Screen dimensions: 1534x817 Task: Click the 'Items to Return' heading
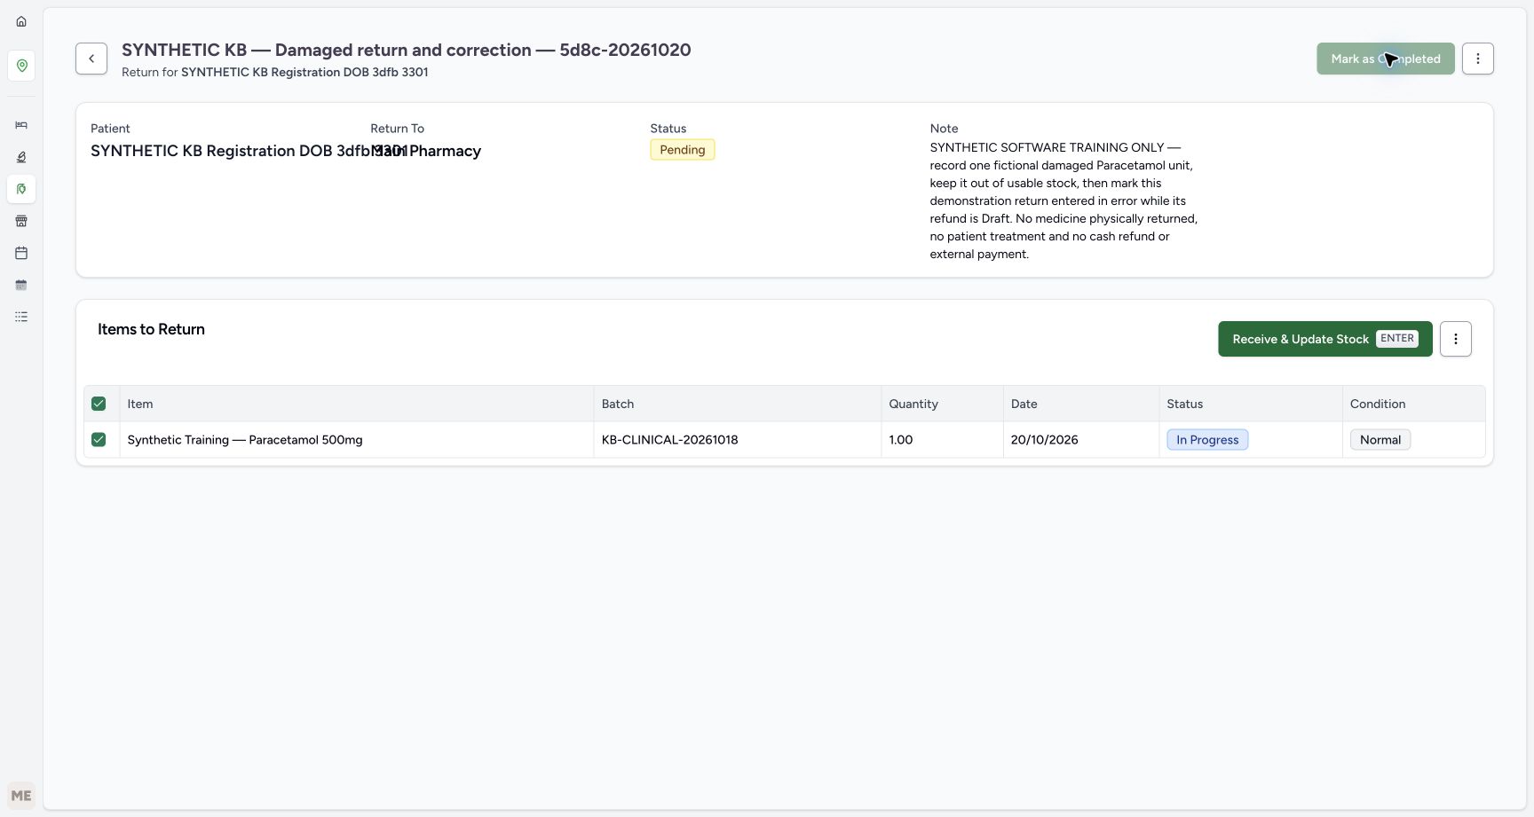[x=151, y=329]
